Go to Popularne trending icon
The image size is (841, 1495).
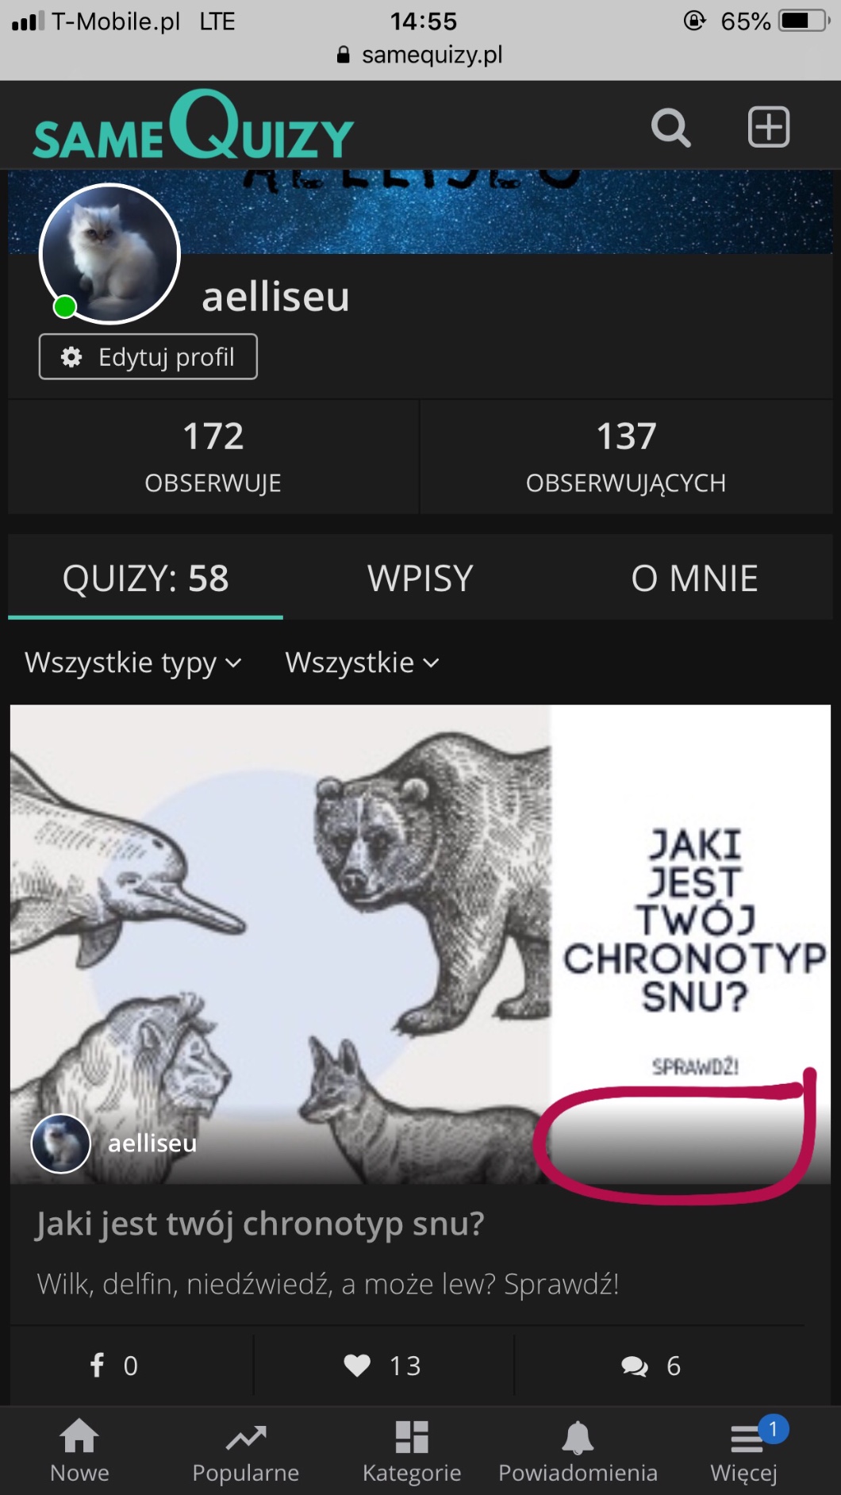point(246,1437)
